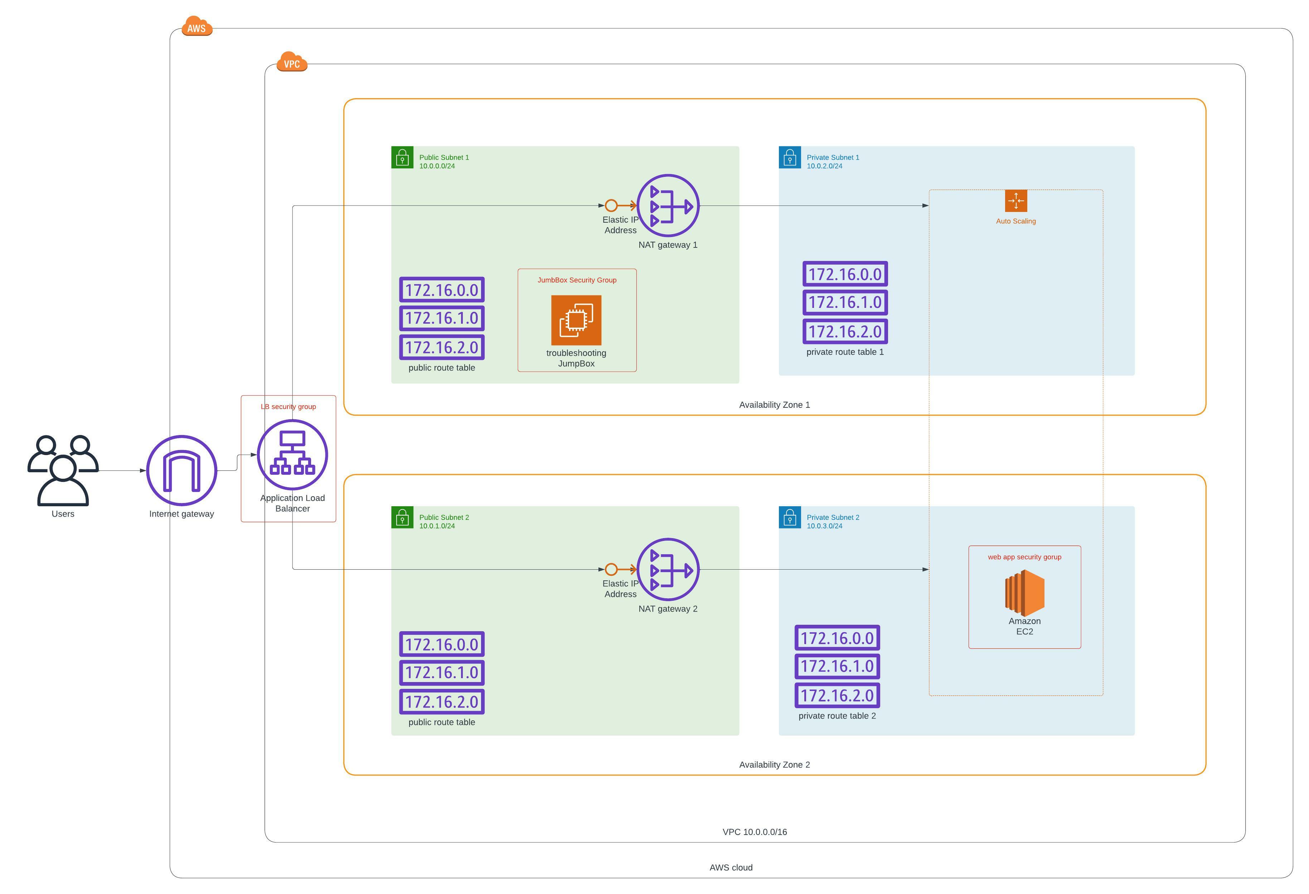Click Public Subnet 2 green lock icon
This screenshot has height=894, width=1309.
click(402, 517)
